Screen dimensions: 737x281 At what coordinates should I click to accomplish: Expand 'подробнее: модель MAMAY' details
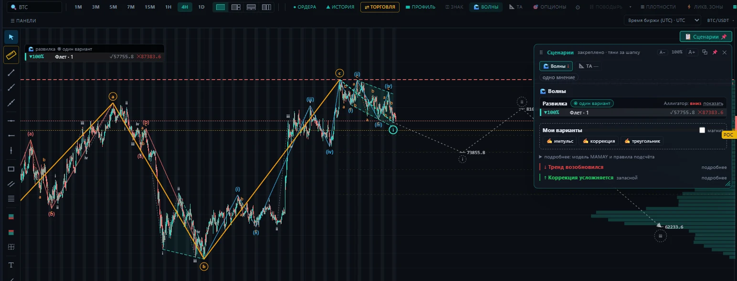point(597,156)
